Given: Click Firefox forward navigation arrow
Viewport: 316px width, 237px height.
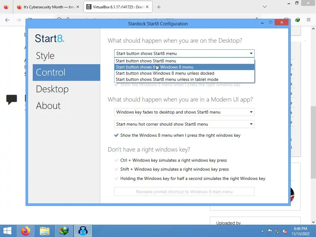Looking at the screenshot, I should pyautogui.click(x=19, y=20).
